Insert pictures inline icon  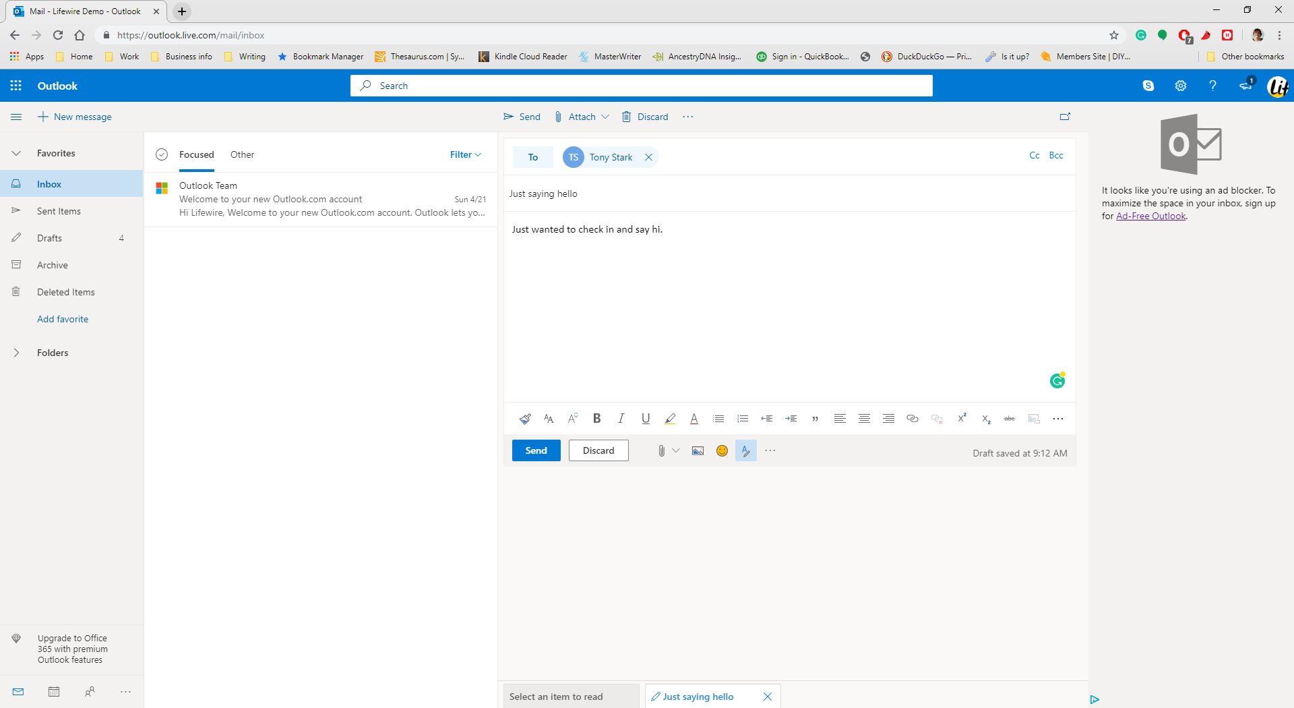pyautogui.click(x=698, y=450)
